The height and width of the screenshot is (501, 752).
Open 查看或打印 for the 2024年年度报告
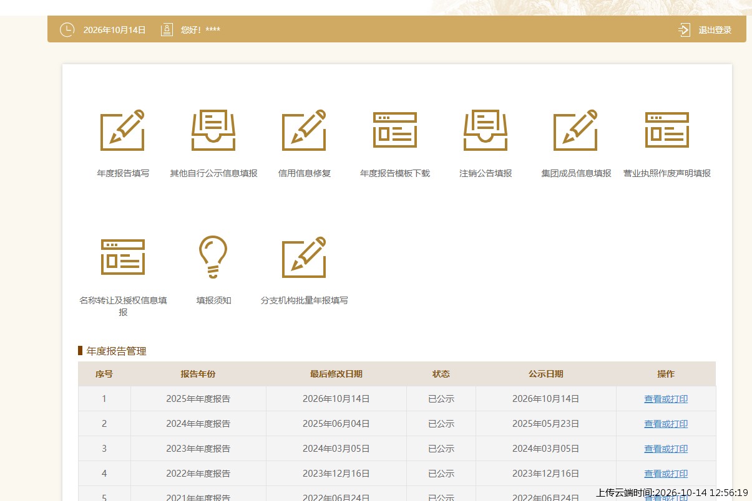666,424
